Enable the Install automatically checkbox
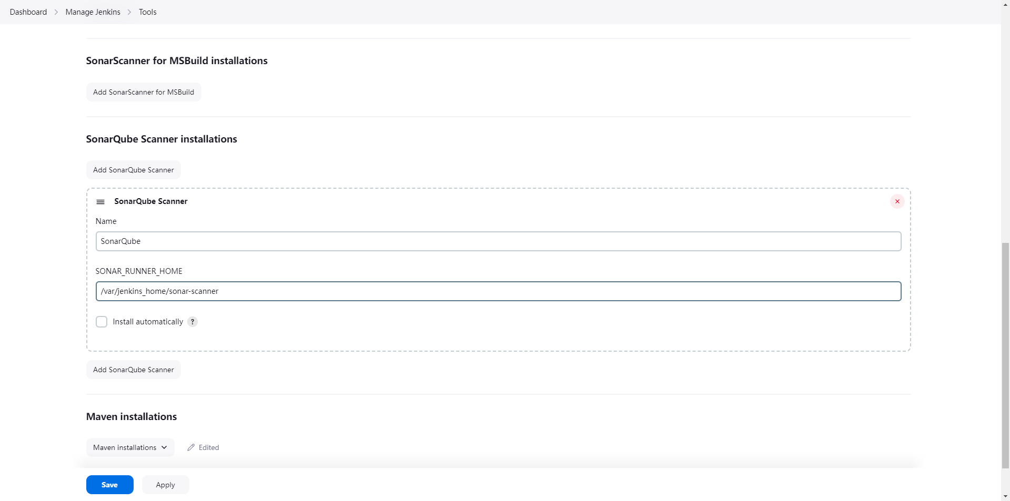 click(102, 322)
